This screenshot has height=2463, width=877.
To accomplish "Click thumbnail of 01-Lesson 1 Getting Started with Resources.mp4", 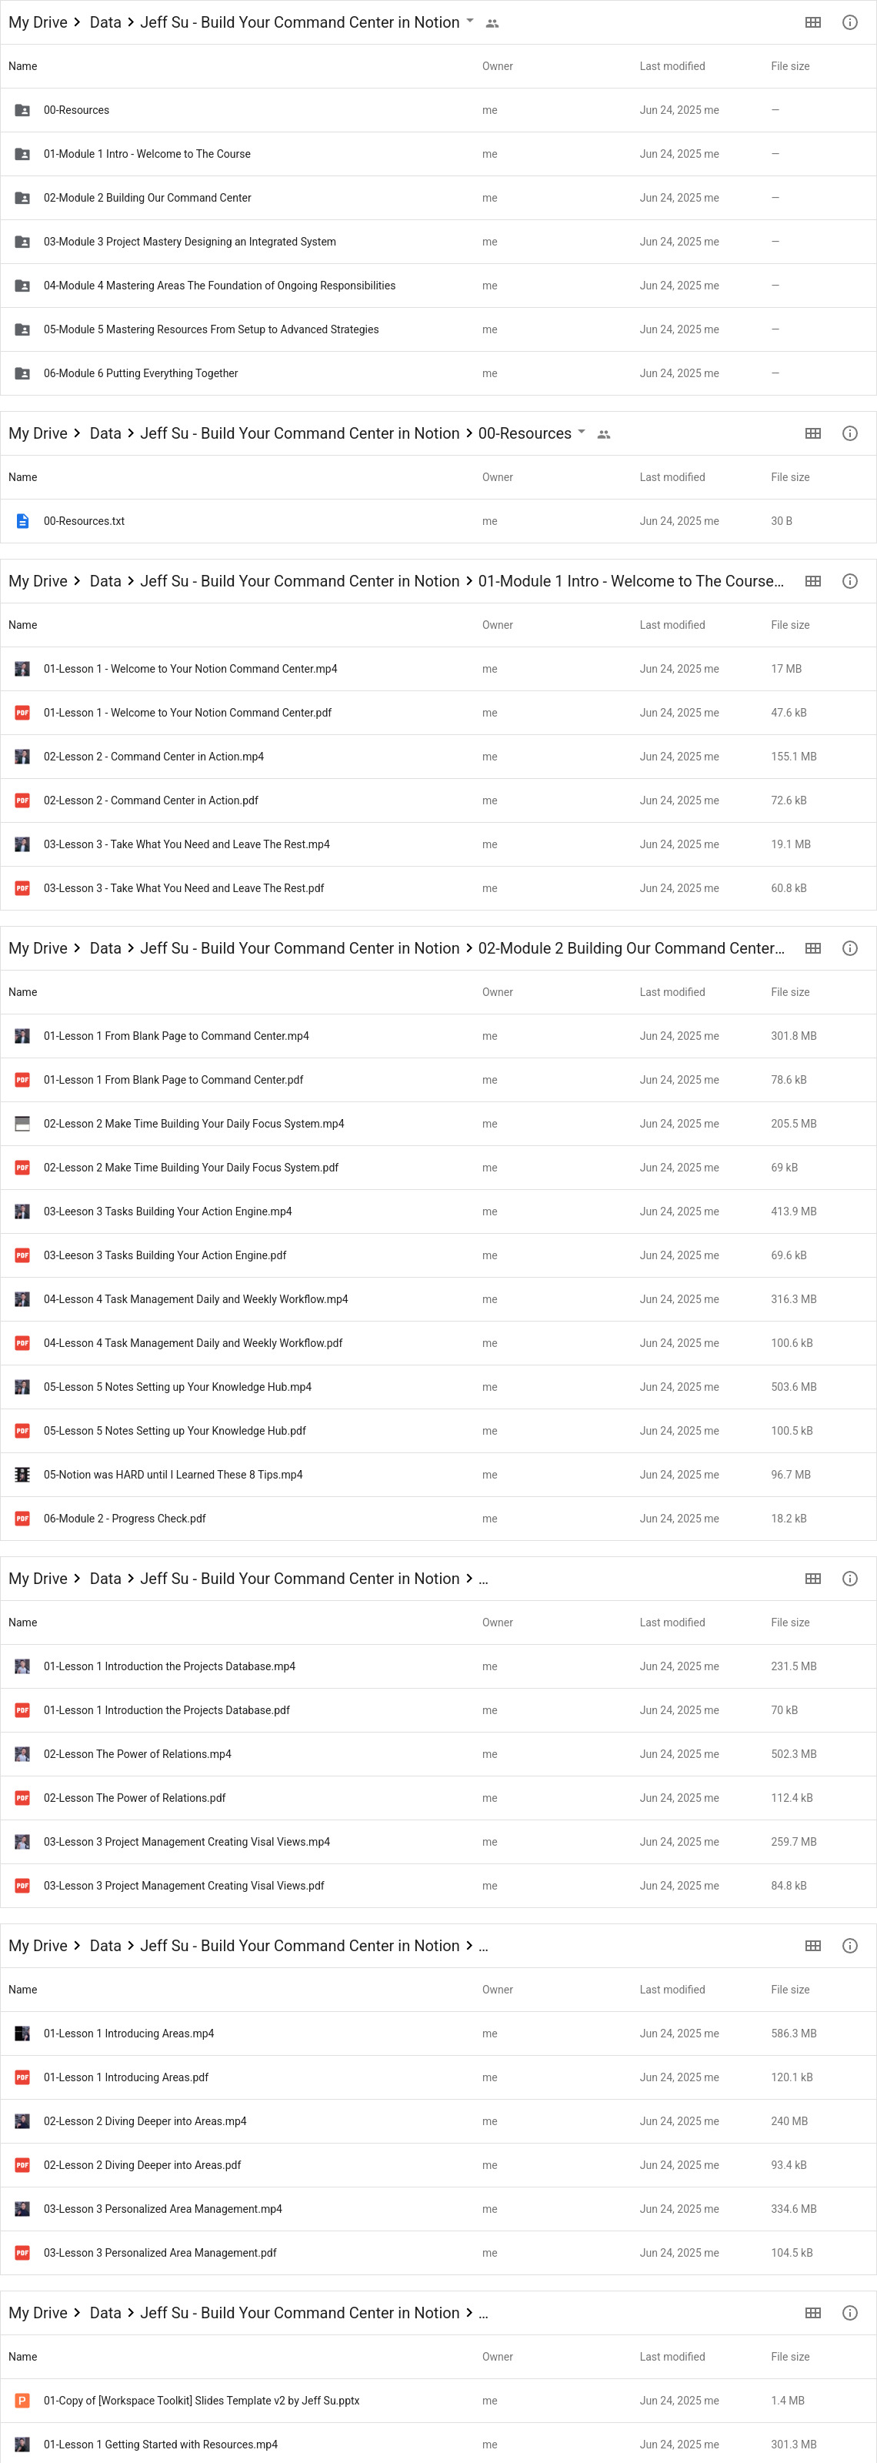I will coord(22,2445).
